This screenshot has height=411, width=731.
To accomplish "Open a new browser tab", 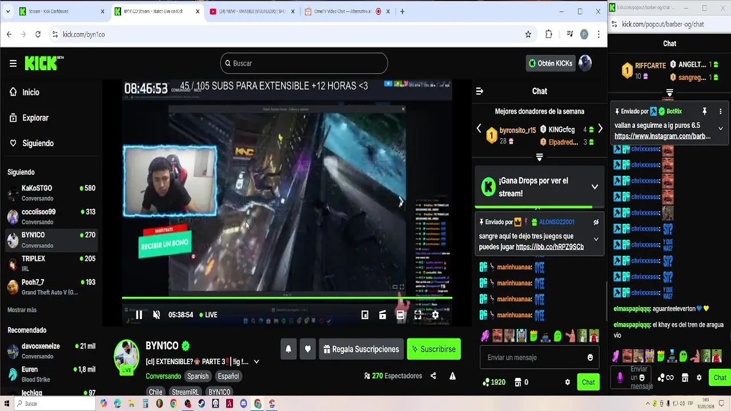I will tap(402, 11).
